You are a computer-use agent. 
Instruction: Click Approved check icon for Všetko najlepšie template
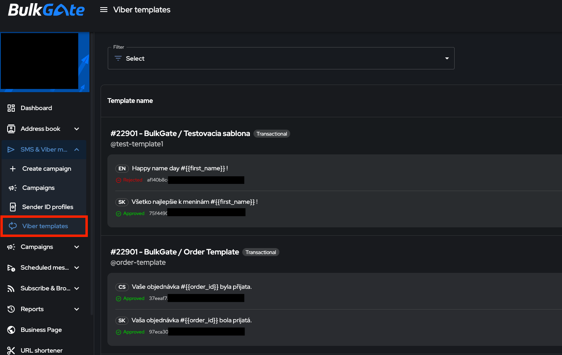click(119, 214)
